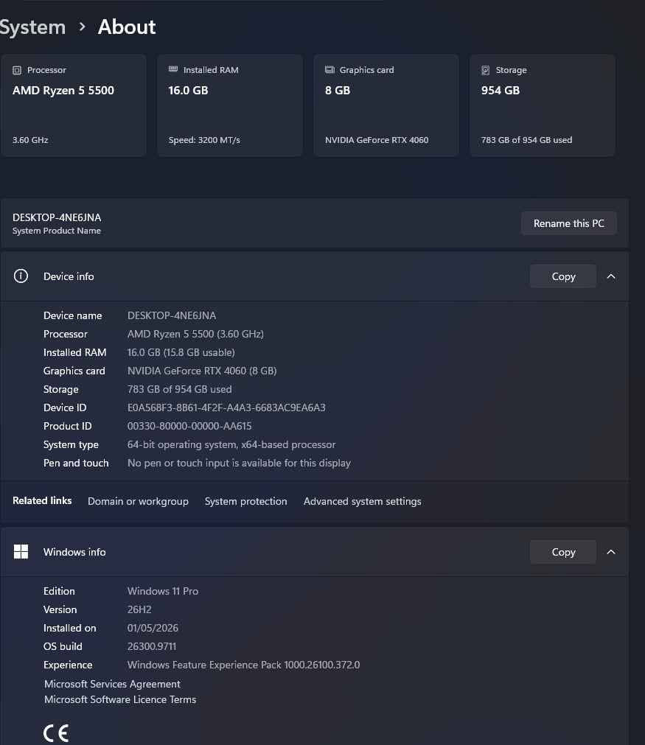This screenshot has height=745, width=645.
Task: Click the Device name value DESKTOP-4NE6JNA
Action: pyautogui.click(x=172, y=315)
